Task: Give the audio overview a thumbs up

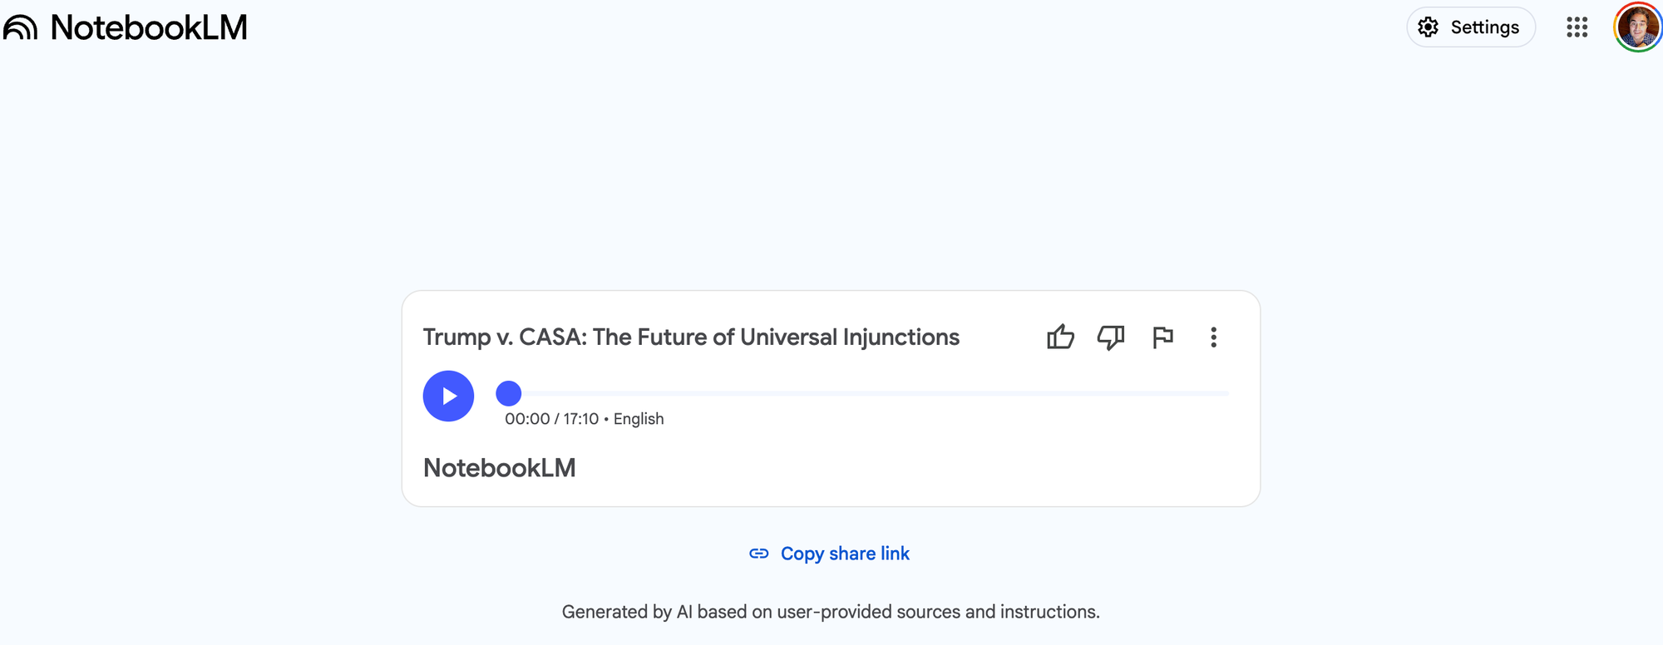Action: [x=1060, y=337]
